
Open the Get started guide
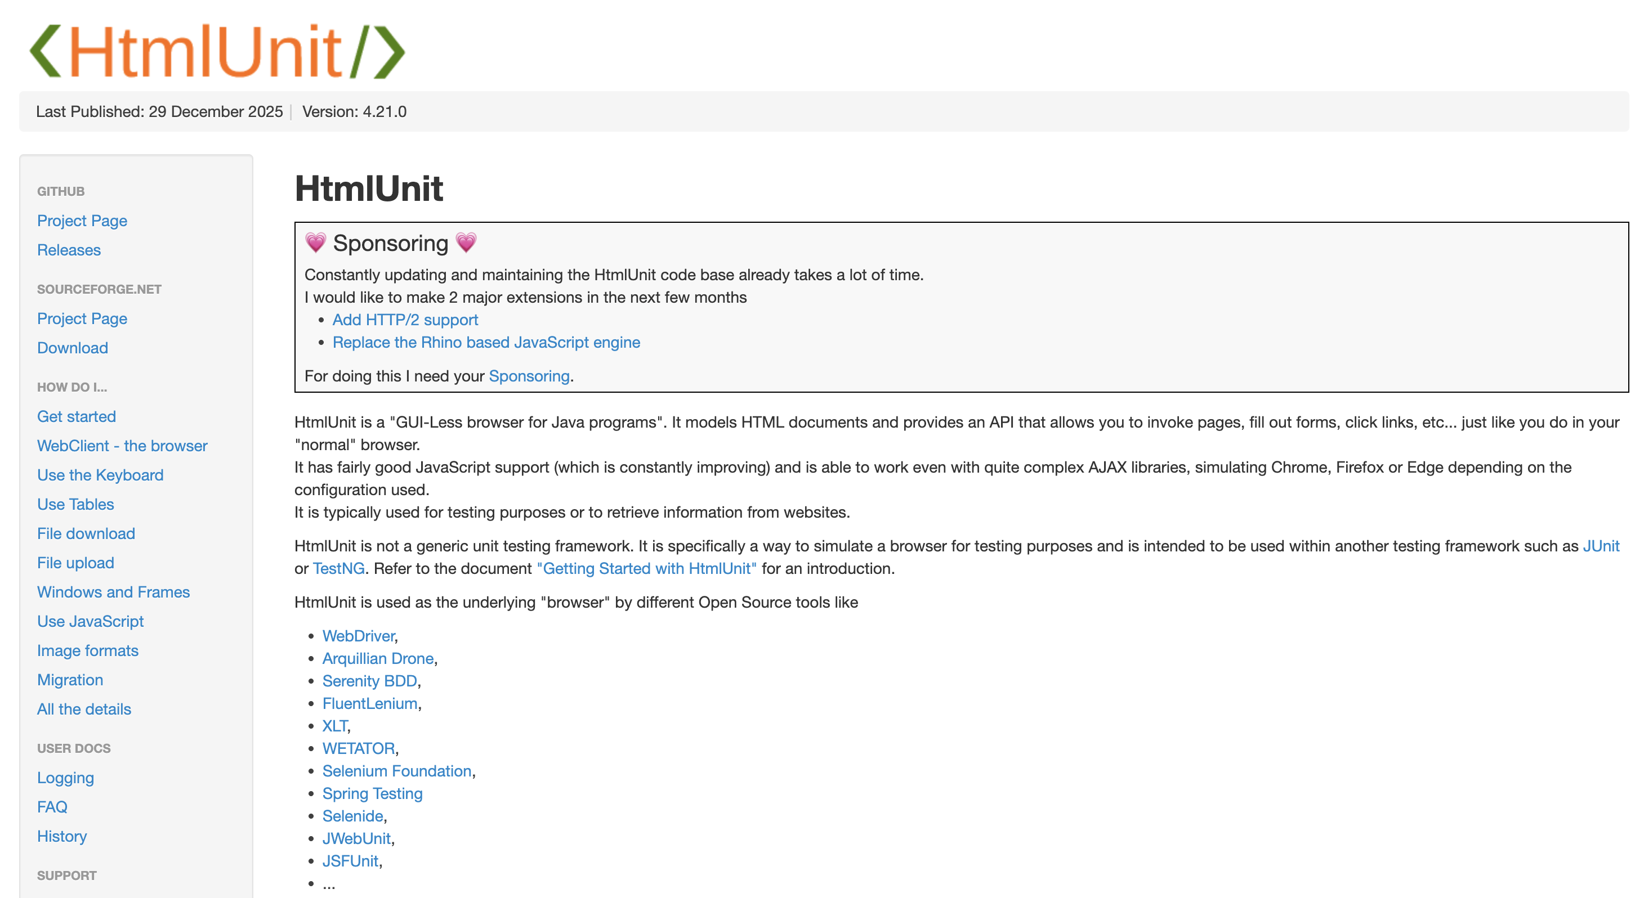(76, 416)
